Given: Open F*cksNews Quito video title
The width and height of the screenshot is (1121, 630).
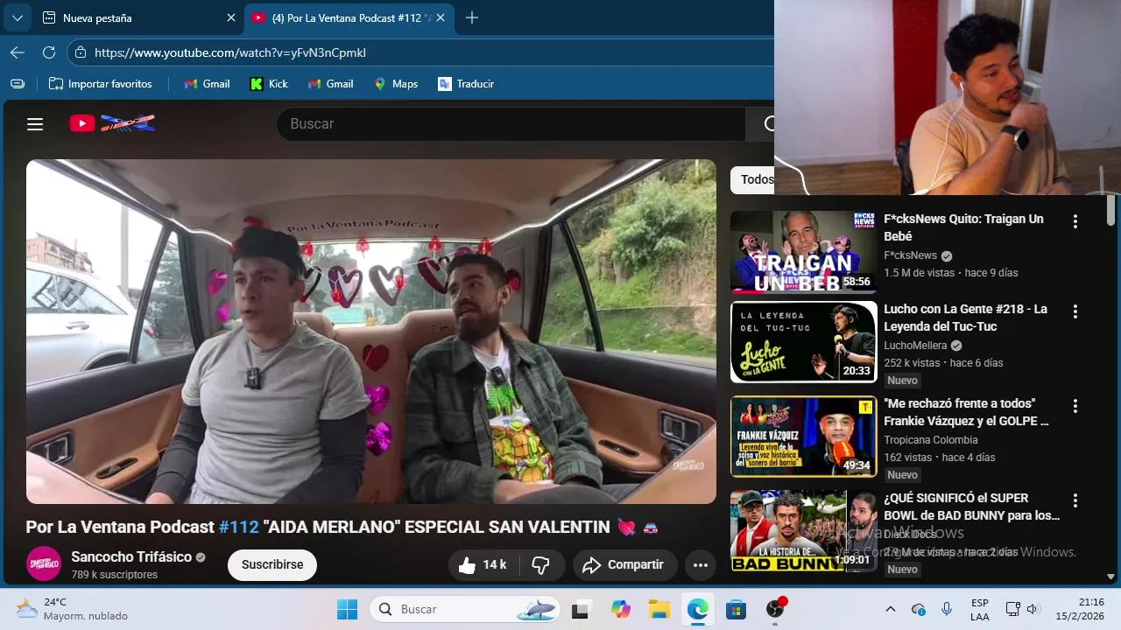Looking at the screenshot, I should coord(963,227).
